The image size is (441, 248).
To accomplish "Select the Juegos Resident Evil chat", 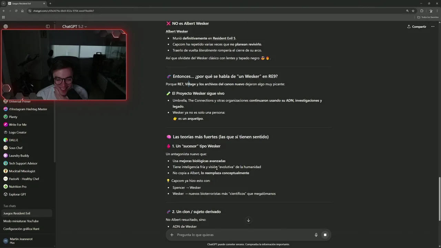I will (x=27, y=213).
